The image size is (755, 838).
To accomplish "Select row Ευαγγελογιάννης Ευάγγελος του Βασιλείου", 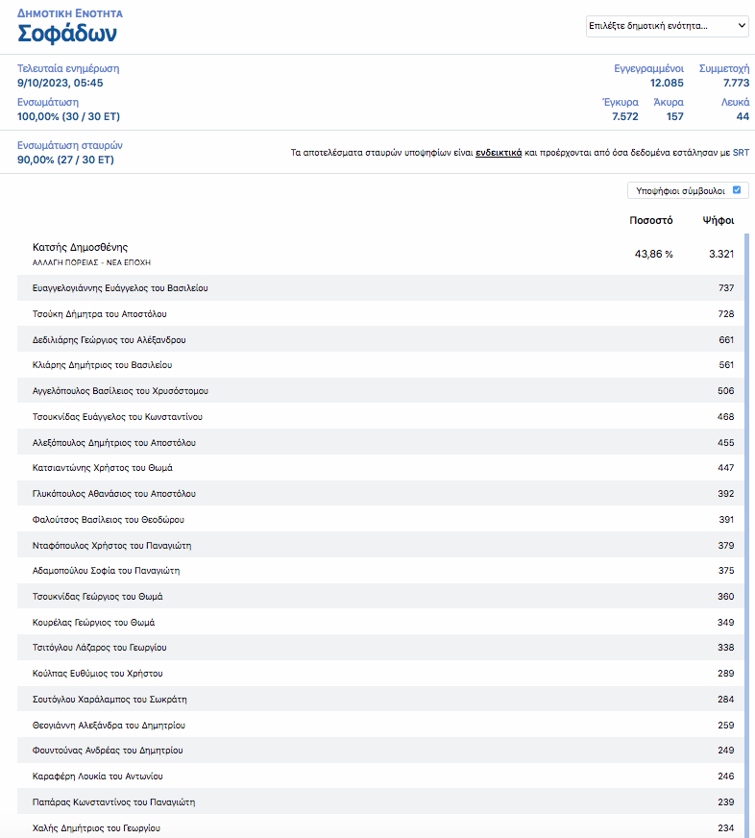I will pyautogui.click(x=120, y=288).
